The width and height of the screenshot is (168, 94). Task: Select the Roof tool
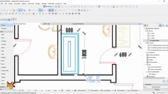(x=3, y=61)
